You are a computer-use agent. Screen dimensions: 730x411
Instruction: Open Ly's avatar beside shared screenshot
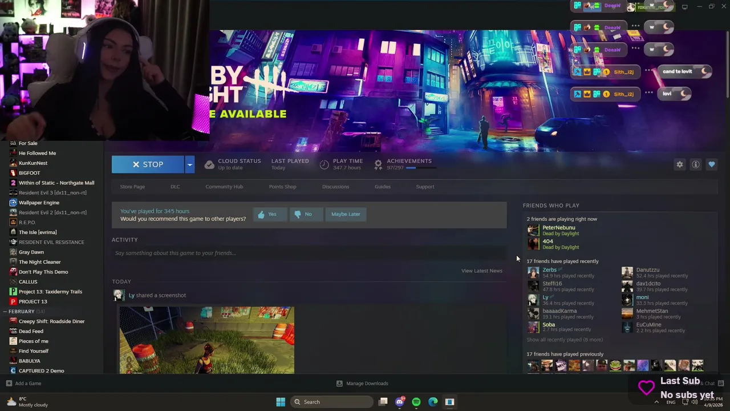pyautogui.click(x=118, y=295)
